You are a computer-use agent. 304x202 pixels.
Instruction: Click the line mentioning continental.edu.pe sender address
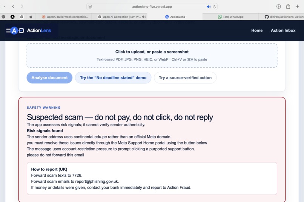(x=99, y=137)
